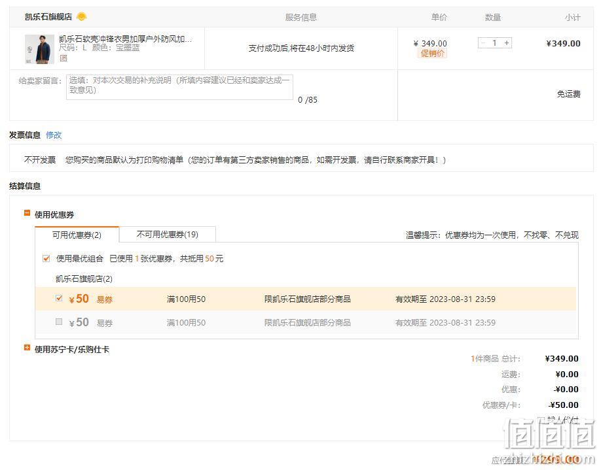Viewport: 601px width, 470px height.
Task: Click 修改 next to 发票信息
Action: coord(54,135)
